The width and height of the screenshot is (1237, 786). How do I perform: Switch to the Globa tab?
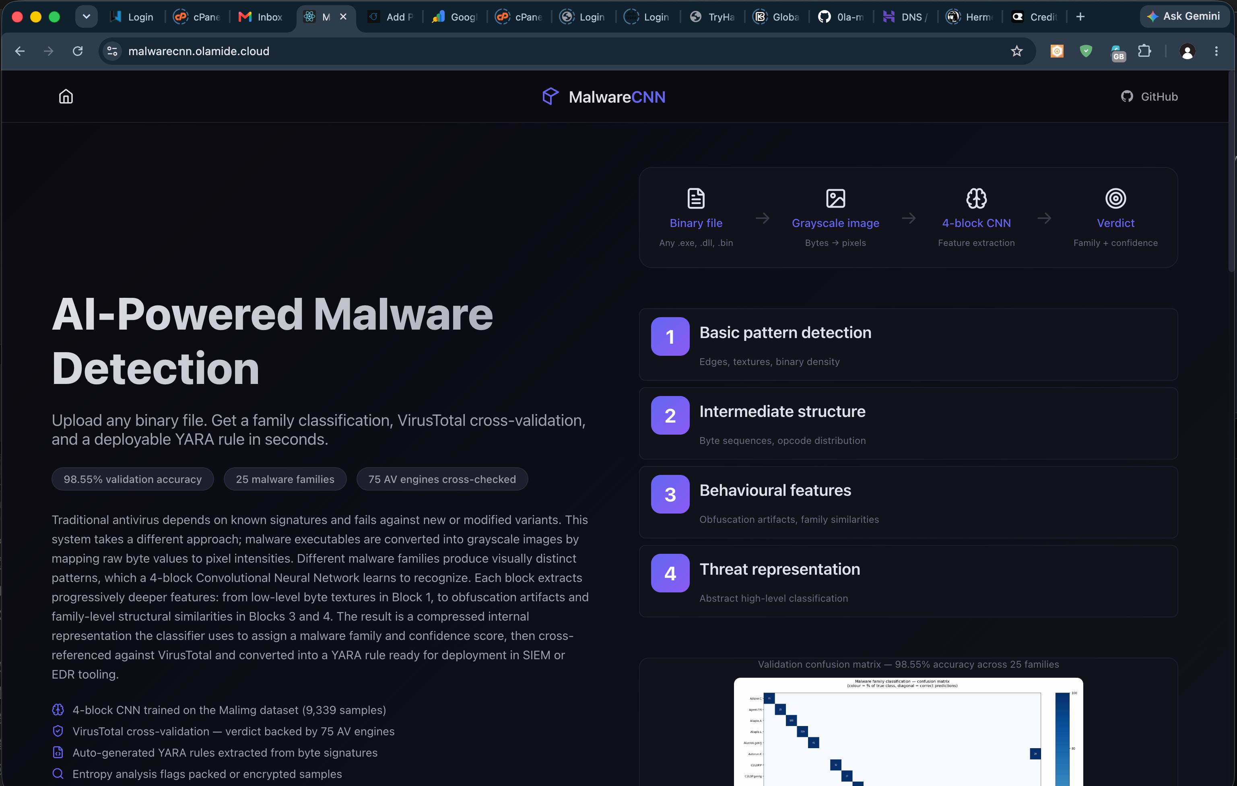click(777, 17)
